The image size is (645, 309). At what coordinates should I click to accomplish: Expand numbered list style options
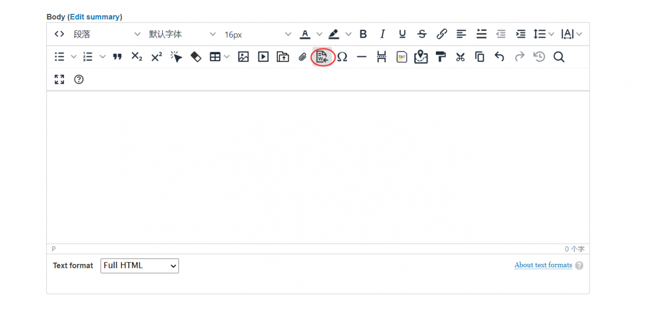(103, 57)
